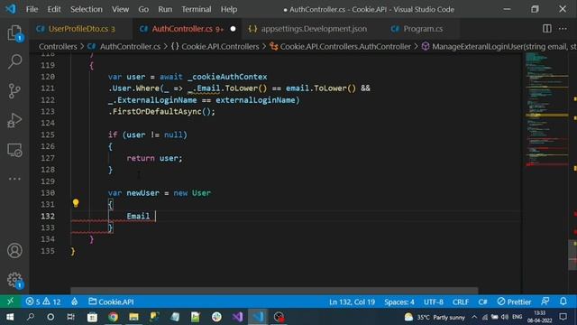577x325 pixels.
Task: Open the weather widget 35°C Partly sunny
Action: [x=435, y=317]
